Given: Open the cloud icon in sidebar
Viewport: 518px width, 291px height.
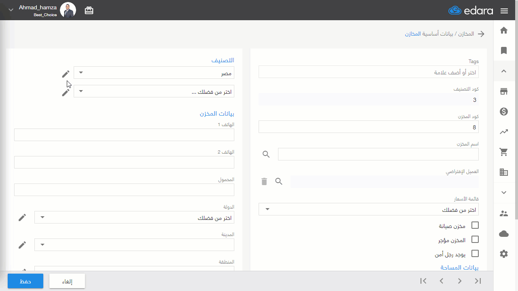Looking at the screenshot, I should point(504,234).
